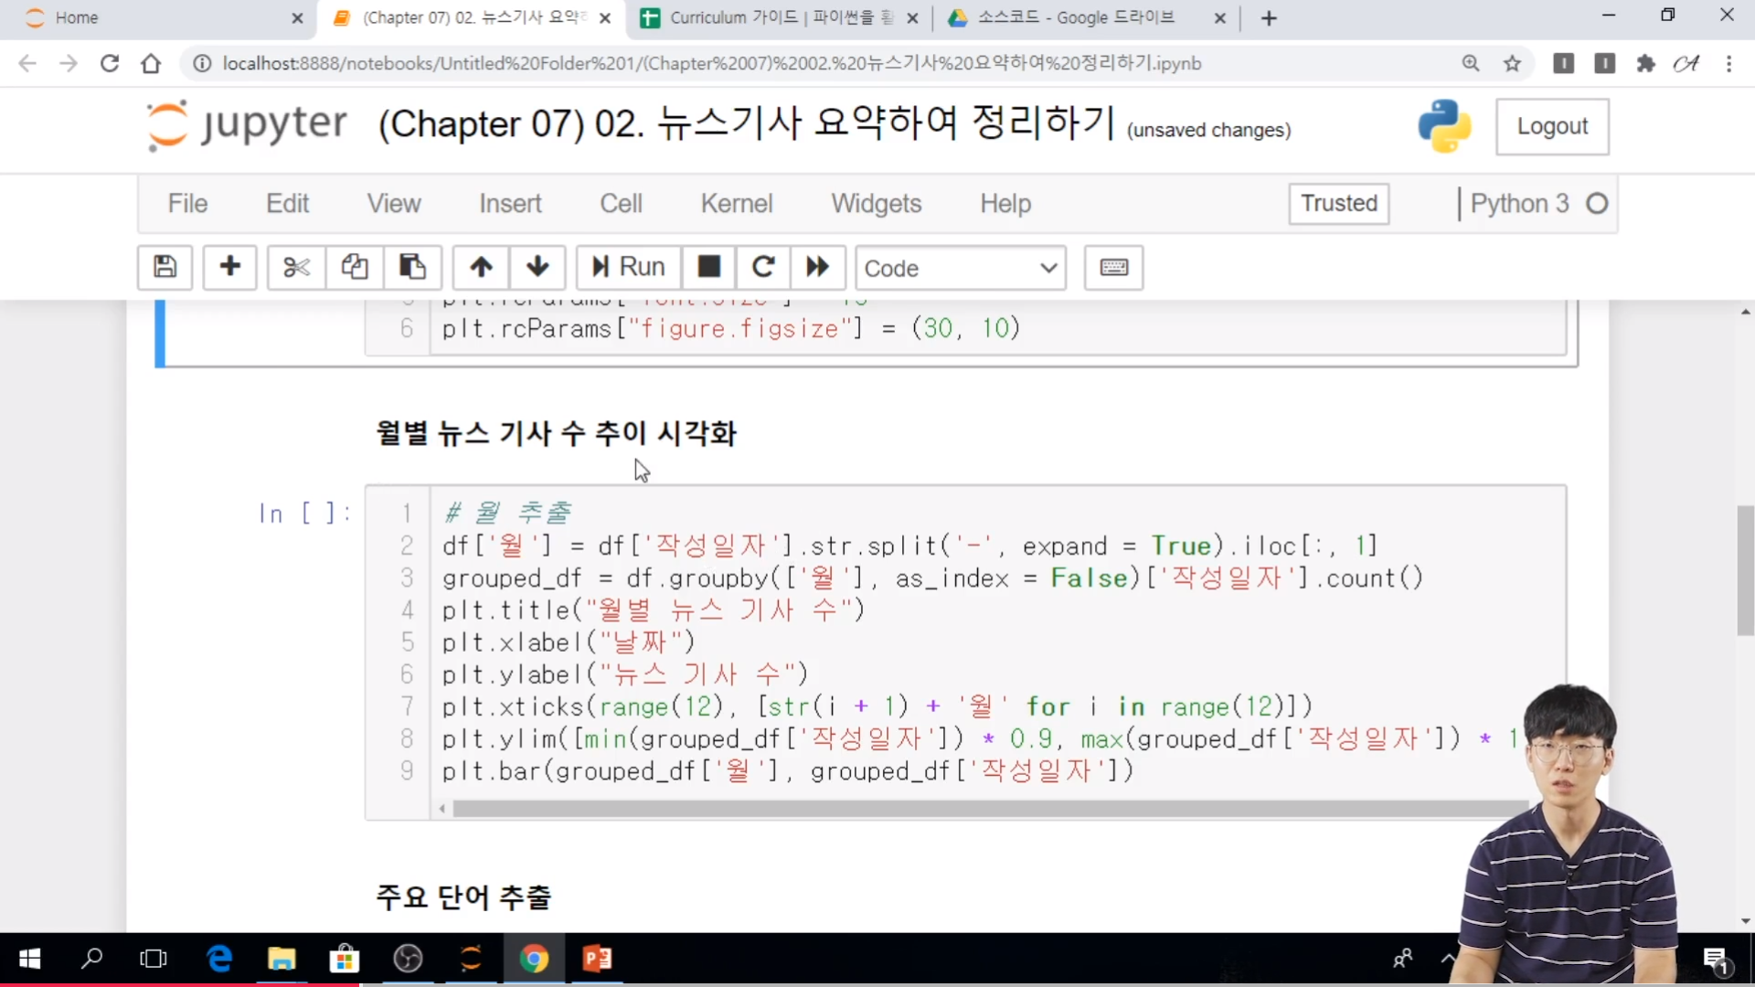Image resolution: width=1755 pixels, height=987 pixels.
Task: Restart kernel circular arrow icon
Action: tap(763, 267)
